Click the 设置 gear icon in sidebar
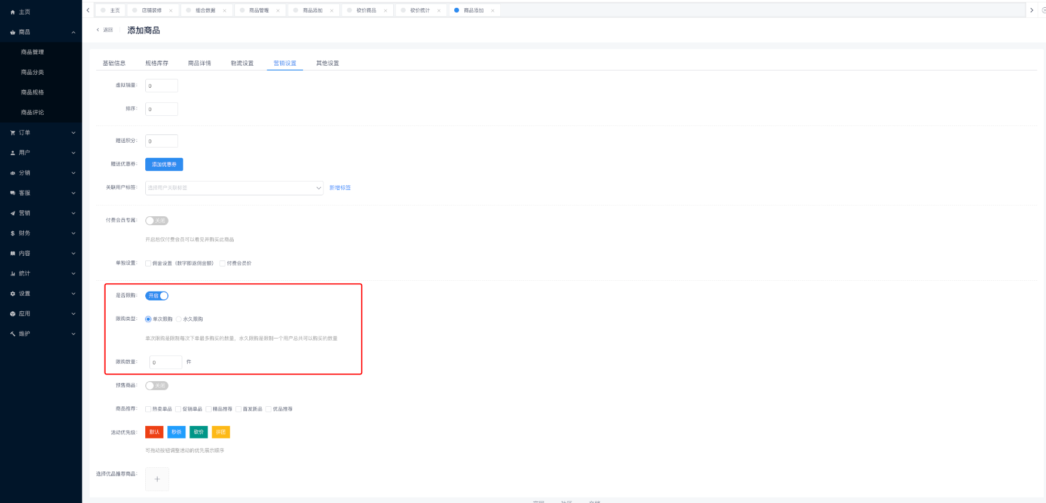 pos(13,294)
